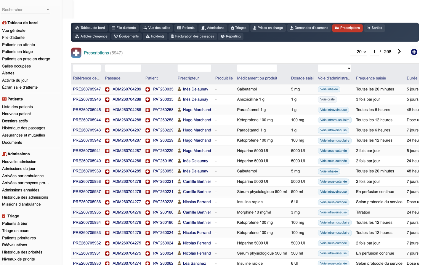The height and width of the screenshot is (265, 428).
Task: Click patient icon beside PAT260258 in row PRE260705945
Action: 148,110
